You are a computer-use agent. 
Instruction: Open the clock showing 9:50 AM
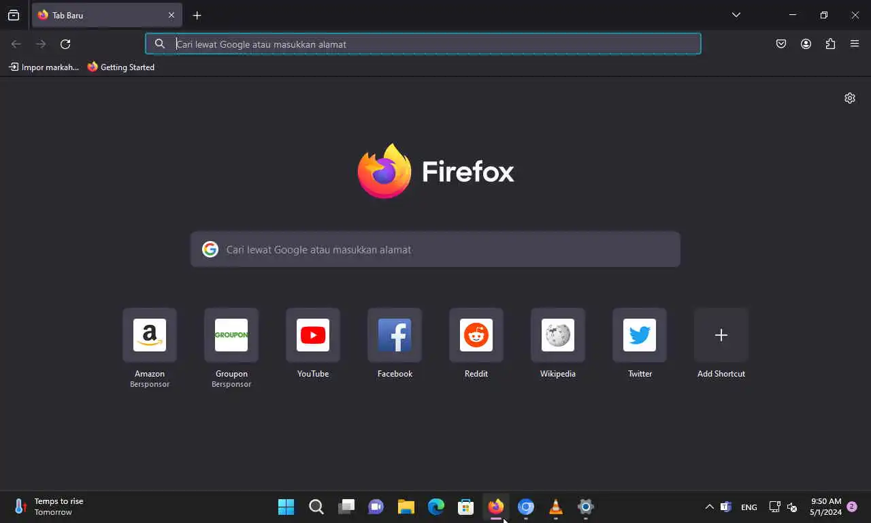pyautogui.click(x=825, y=507)
